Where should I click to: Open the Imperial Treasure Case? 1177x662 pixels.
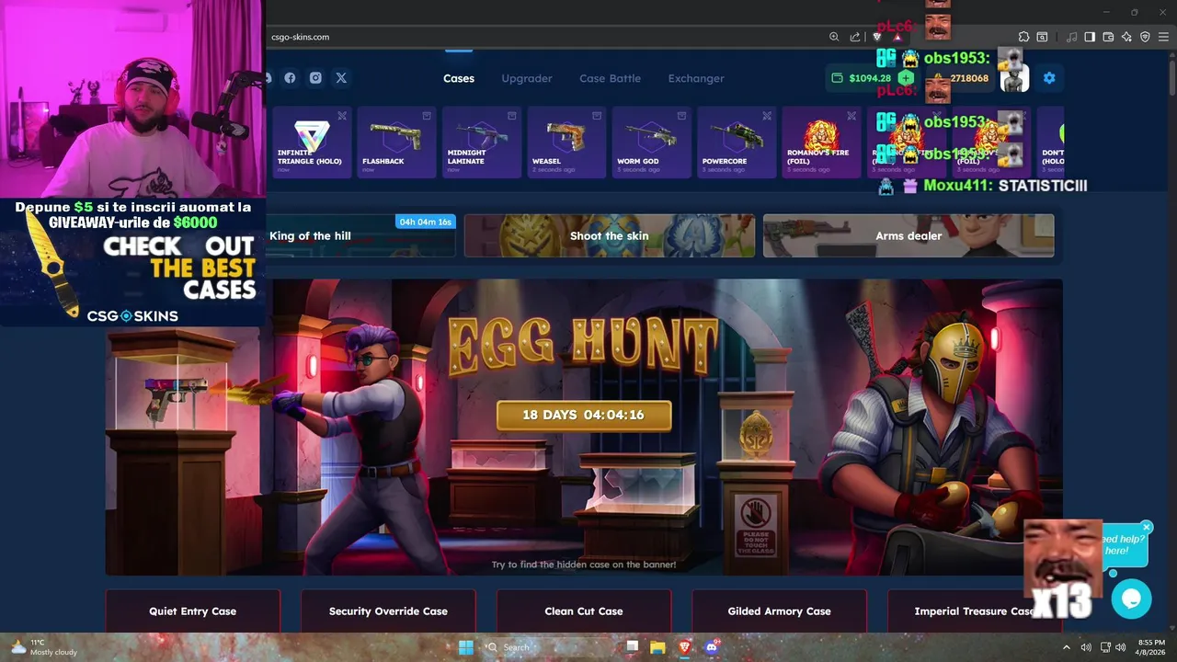(x=974, y=611)
